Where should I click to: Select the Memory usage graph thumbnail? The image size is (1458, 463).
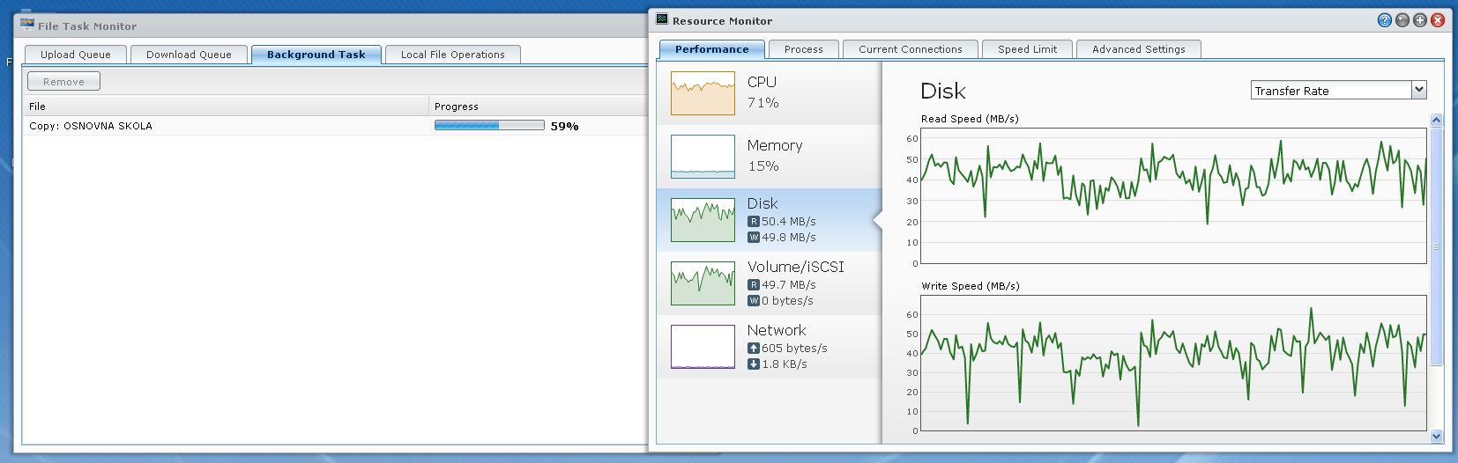pos(703,157)
